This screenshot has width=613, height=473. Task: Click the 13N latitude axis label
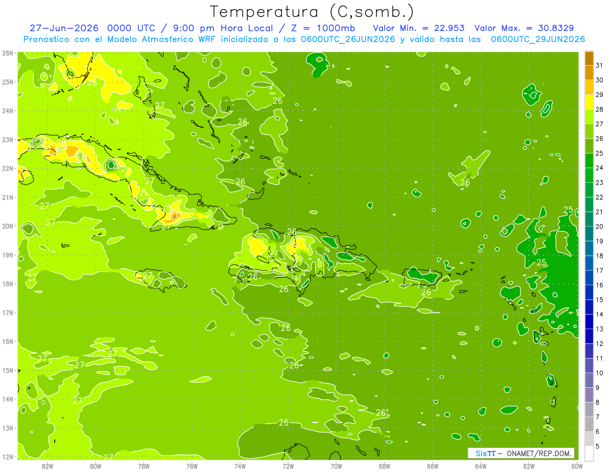(7, 428)
